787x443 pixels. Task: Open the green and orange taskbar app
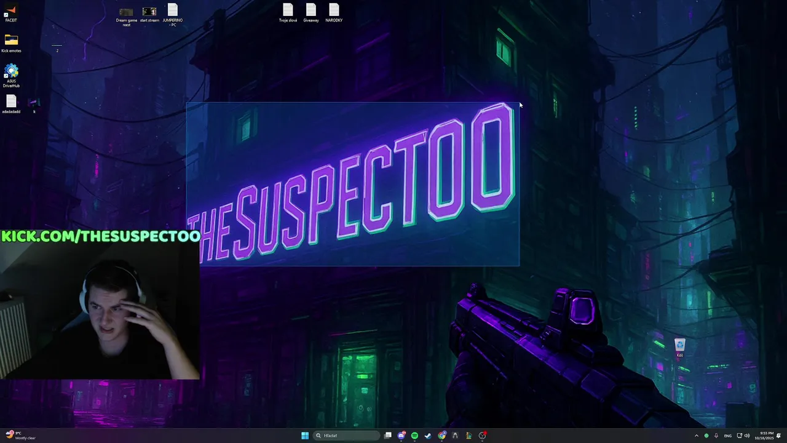(469, 436)
